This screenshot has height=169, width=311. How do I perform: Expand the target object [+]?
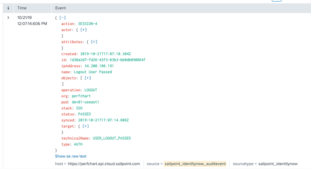click(86, 126)
